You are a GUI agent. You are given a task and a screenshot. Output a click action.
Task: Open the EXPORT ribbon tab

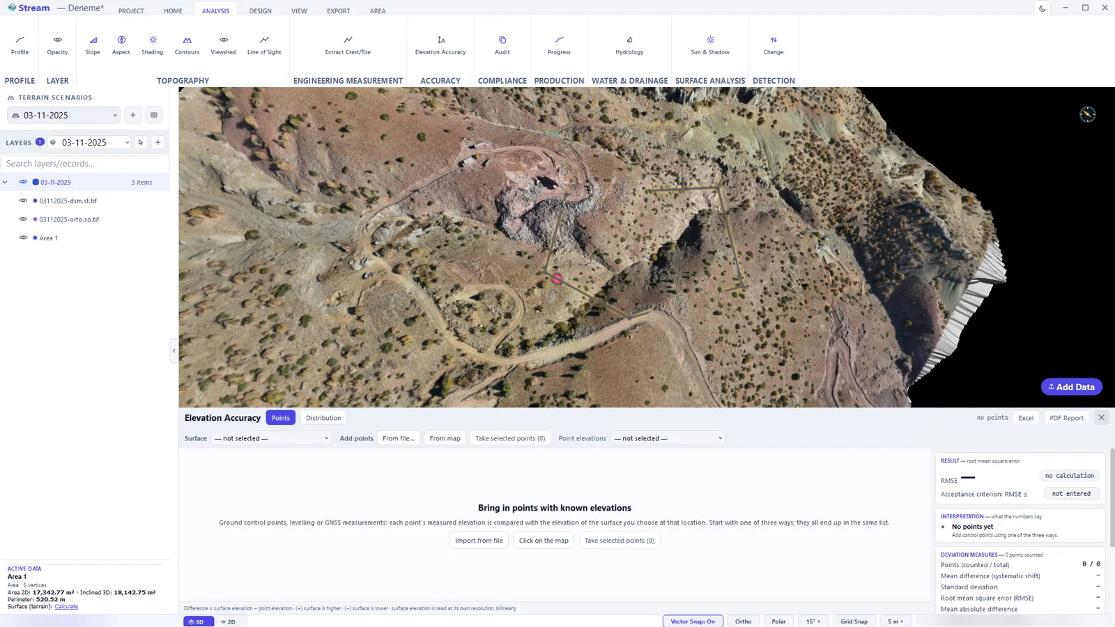tap(339, 11)
